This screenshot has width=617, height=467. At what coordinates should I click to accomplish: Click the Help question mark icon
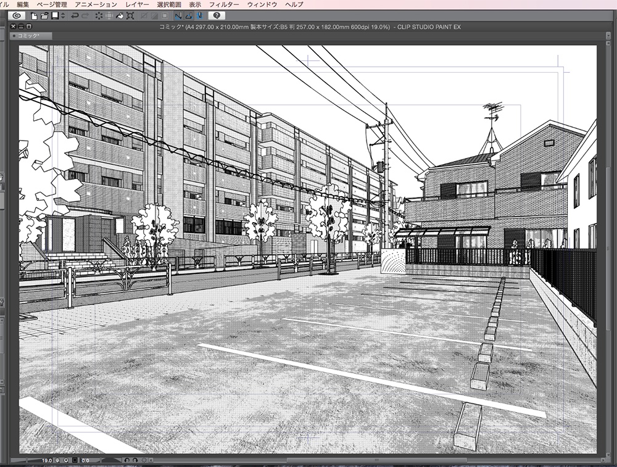(217, 17)
